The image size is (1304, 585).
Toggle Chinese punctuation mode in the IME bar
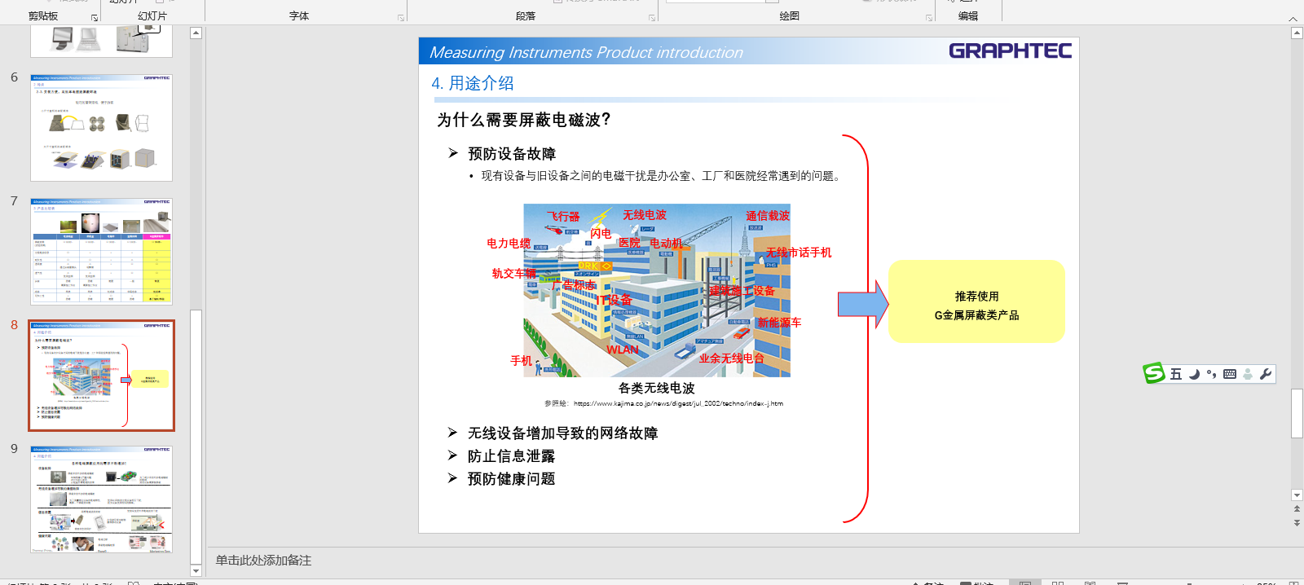coord(1212,374)
